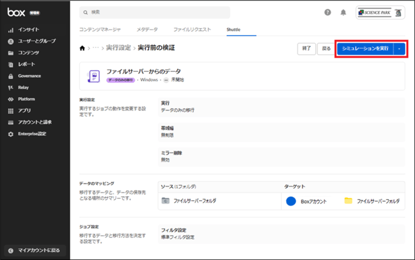The image size is (415, 260).
Task: Switch to the ファイルリクエスト tab
Action: click(192, 29)
